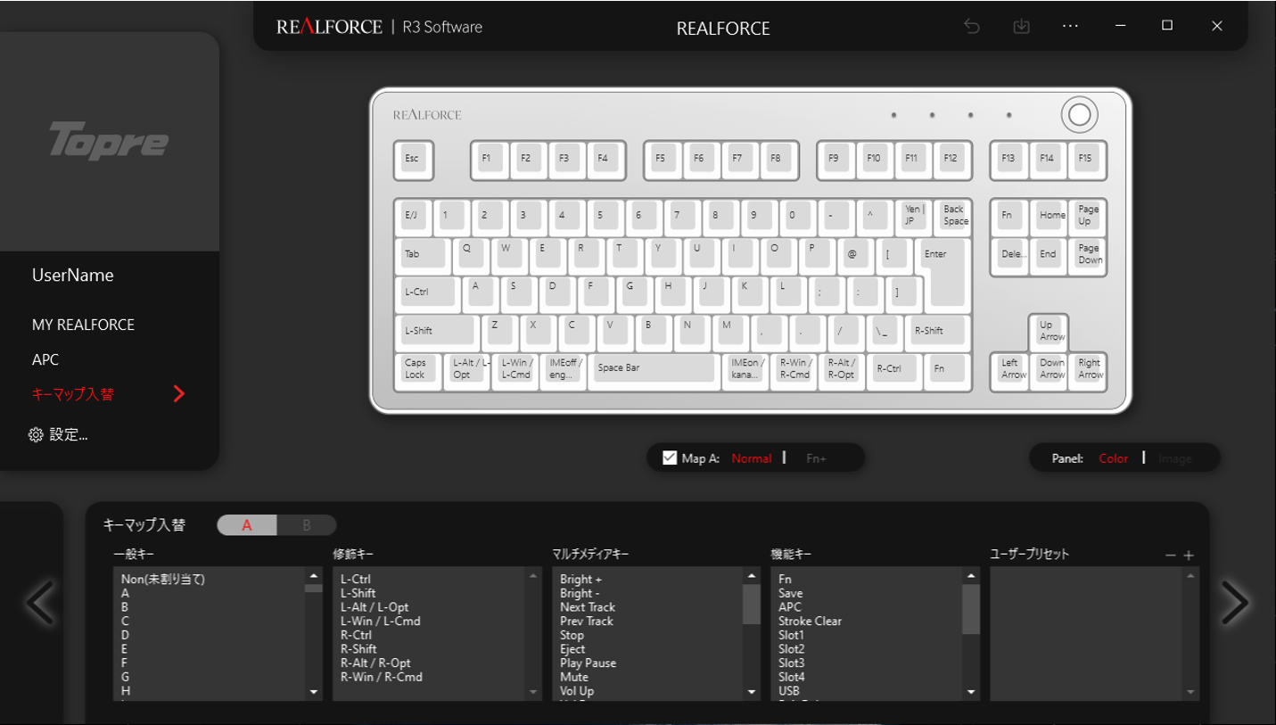Click the save-to-keyboard download icon in title bar
Viewport: 1276px width, 725px height.
pyautogui.click(x=1022, y=26)
